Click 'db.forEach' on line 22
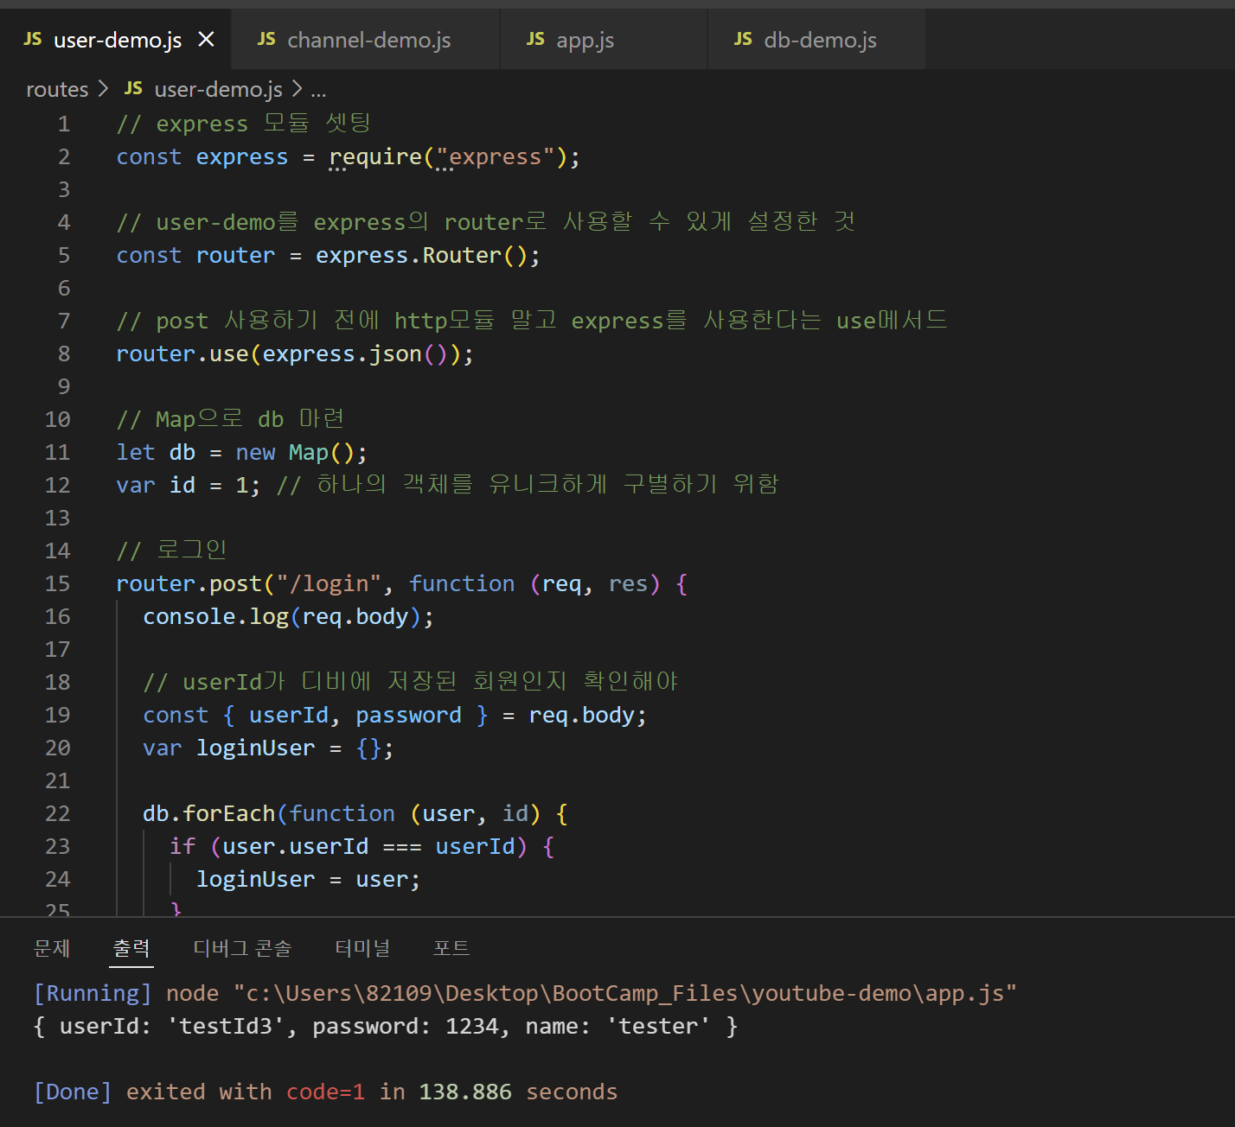Screen dimensions: 1235x1127 point(208,814)
